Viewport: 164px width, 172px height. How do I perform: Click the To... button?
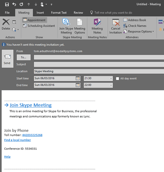[23, 57]
